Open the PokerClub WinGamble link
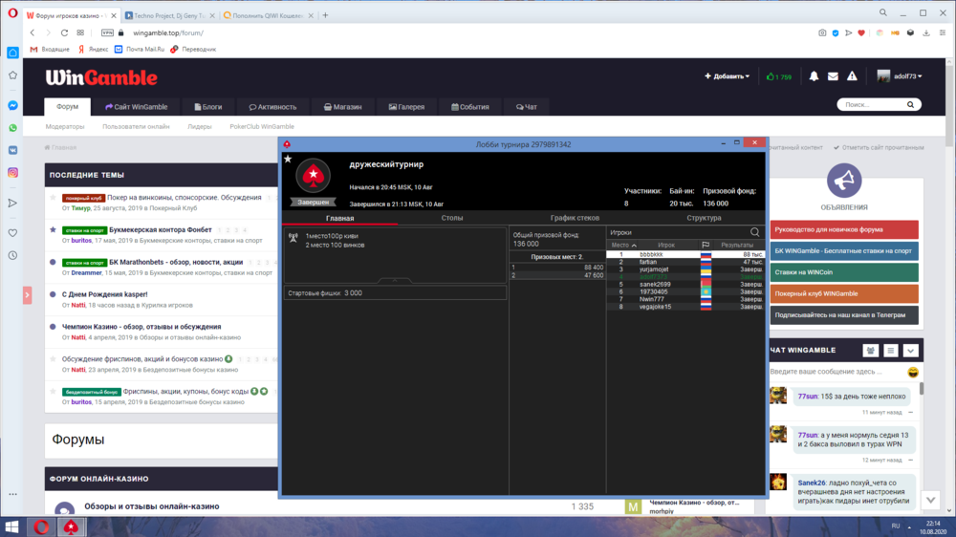Viewport: 956px width, 537px height. pos(261,126)
